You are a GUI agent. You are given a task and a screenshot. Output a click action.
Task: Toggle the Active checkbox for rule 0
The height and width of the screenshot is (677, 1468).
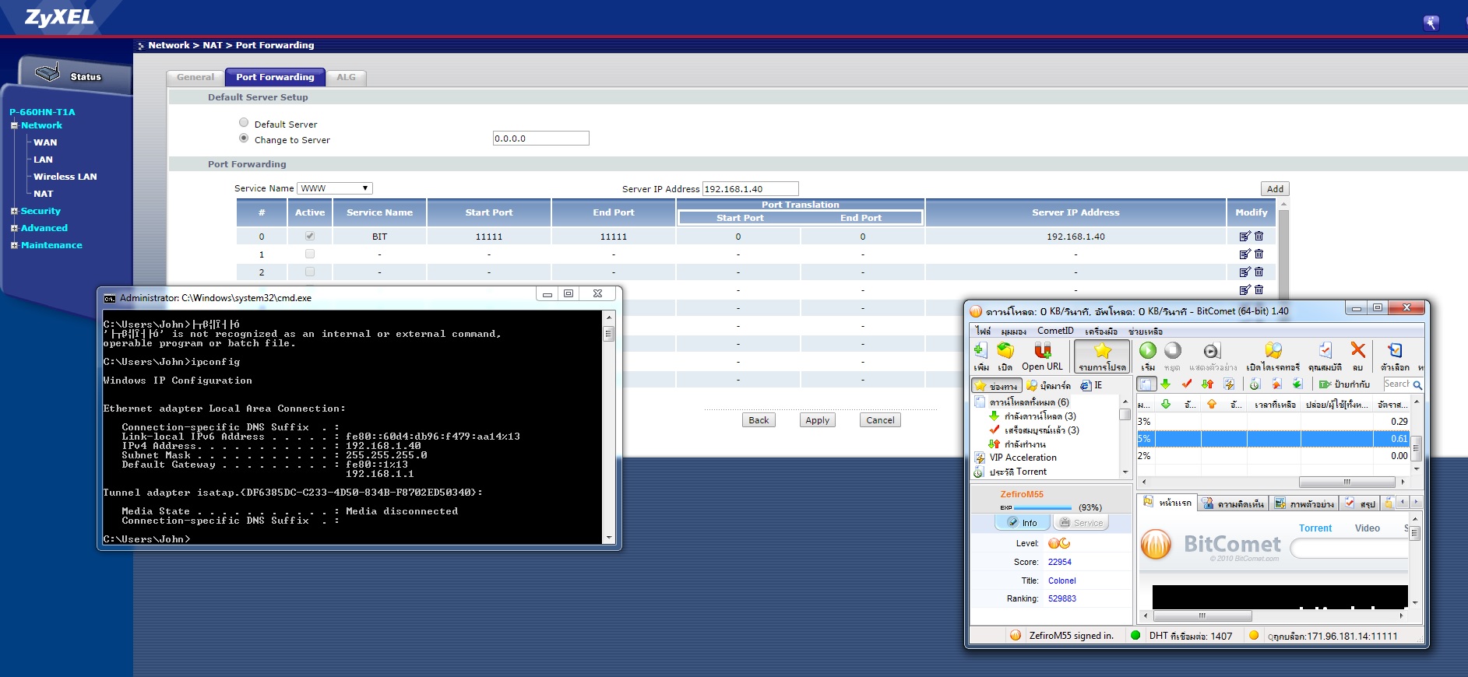(310, 236)
